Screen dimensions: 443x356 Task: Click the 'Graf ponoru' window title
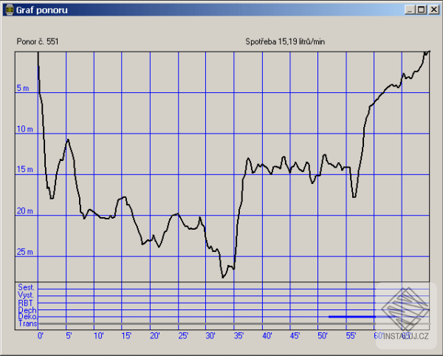pos(41,10)
